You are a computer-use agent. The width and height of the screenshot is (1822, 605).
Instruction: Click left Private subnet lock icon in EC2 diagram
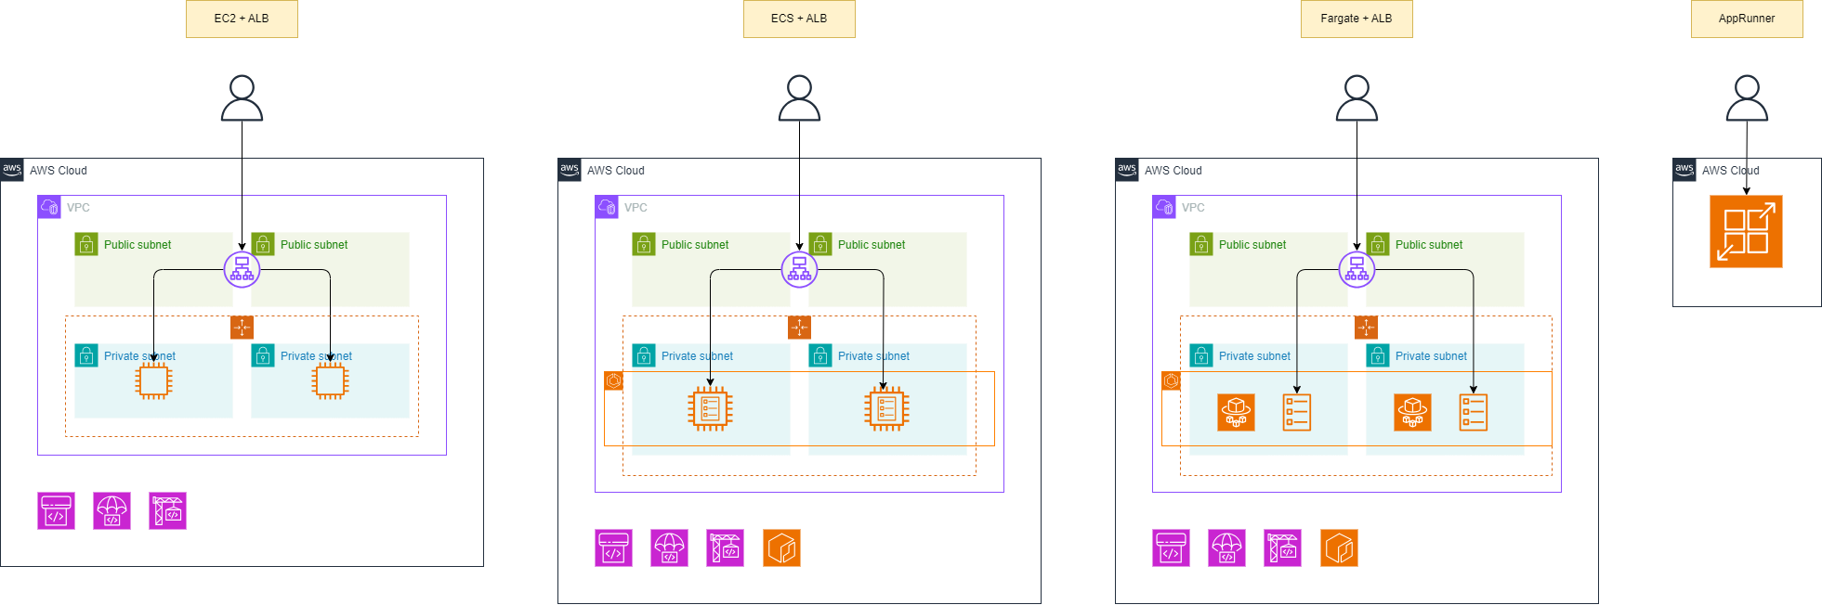86,355
